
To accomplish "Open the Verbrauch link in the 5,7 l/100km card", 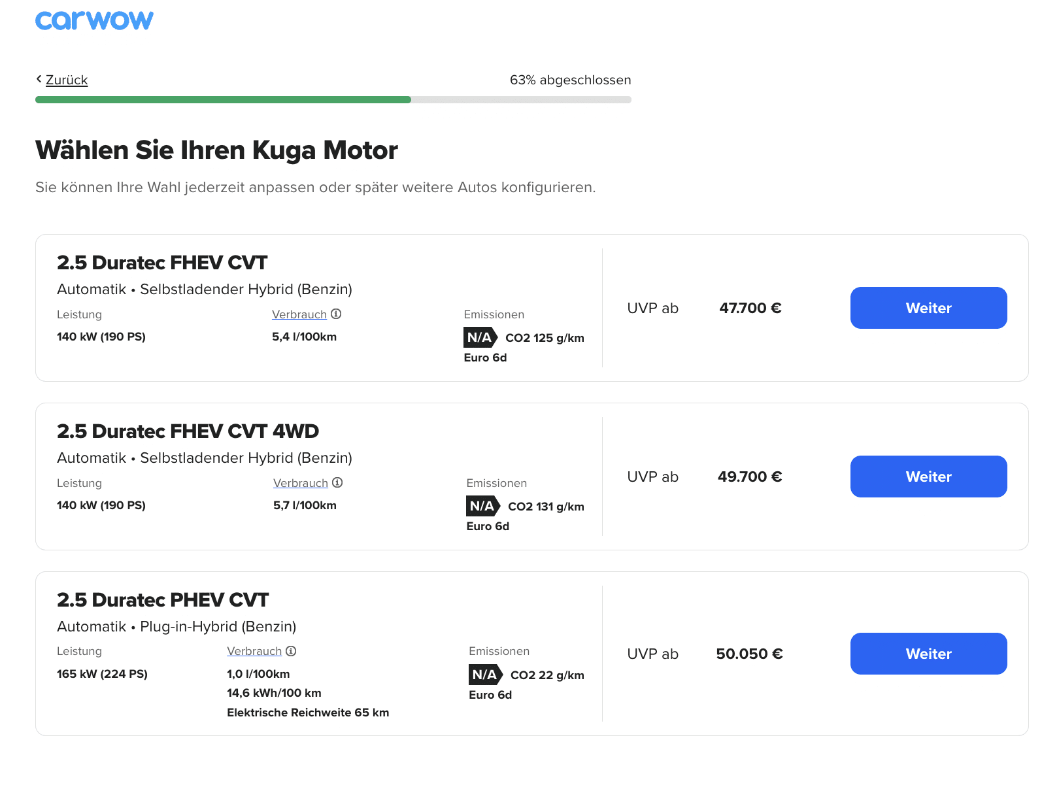I will (x=301, y=483).
